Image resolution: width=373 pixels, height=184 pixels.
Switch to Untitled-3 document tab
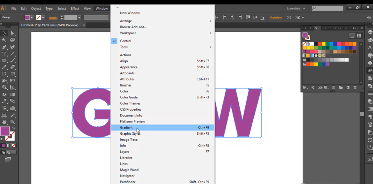coord(50,25)
